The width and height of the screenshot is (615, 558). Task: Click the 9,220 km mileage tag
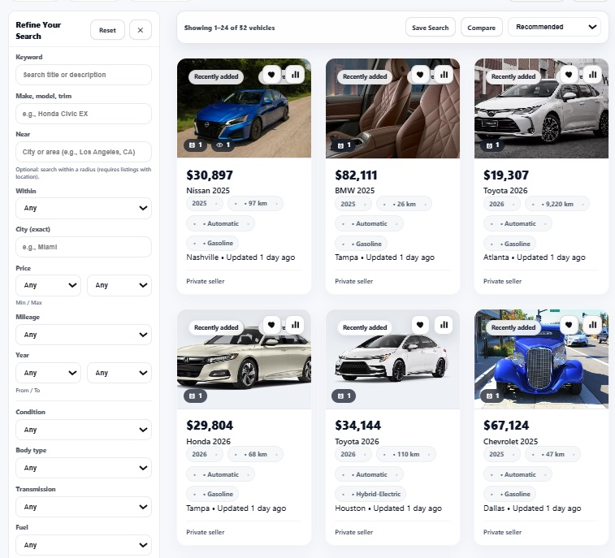coord(557,204)
